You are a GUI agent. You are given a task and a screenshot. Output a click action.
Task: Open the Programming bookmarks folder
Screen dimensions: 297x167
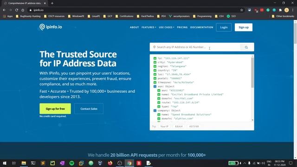pos(202,16)
